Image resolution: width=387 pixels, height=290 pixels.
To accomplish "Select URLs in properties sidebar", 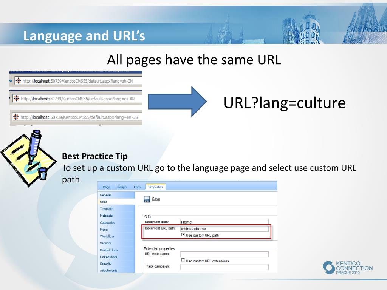I will (104, 202).
